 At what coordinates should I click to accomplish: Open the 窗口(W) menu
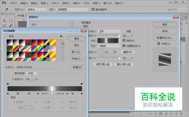pos(108,3)
